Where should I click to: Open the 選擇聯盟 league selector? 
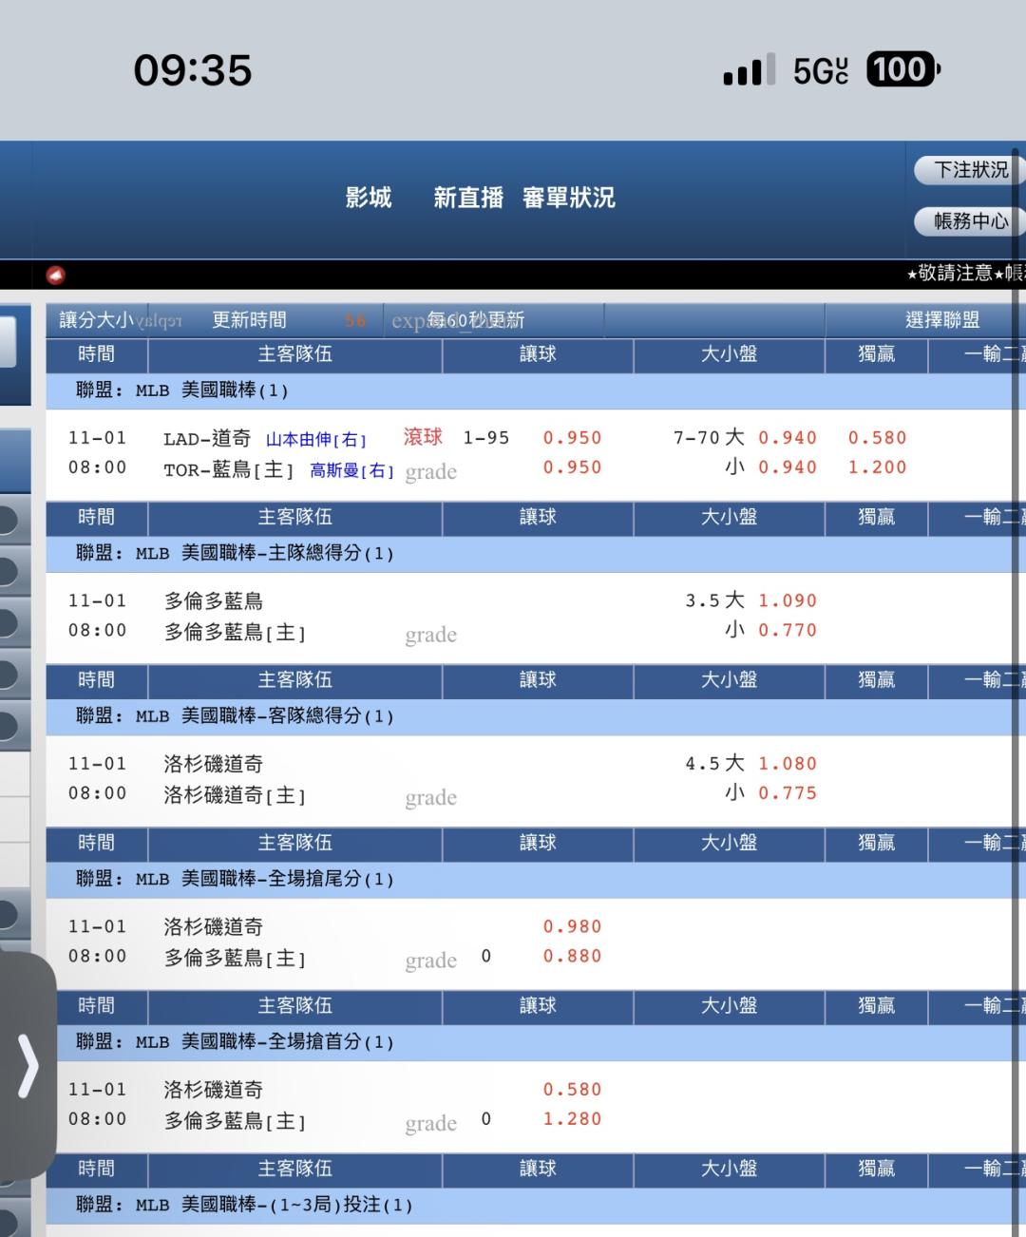(x=941, y=320)
